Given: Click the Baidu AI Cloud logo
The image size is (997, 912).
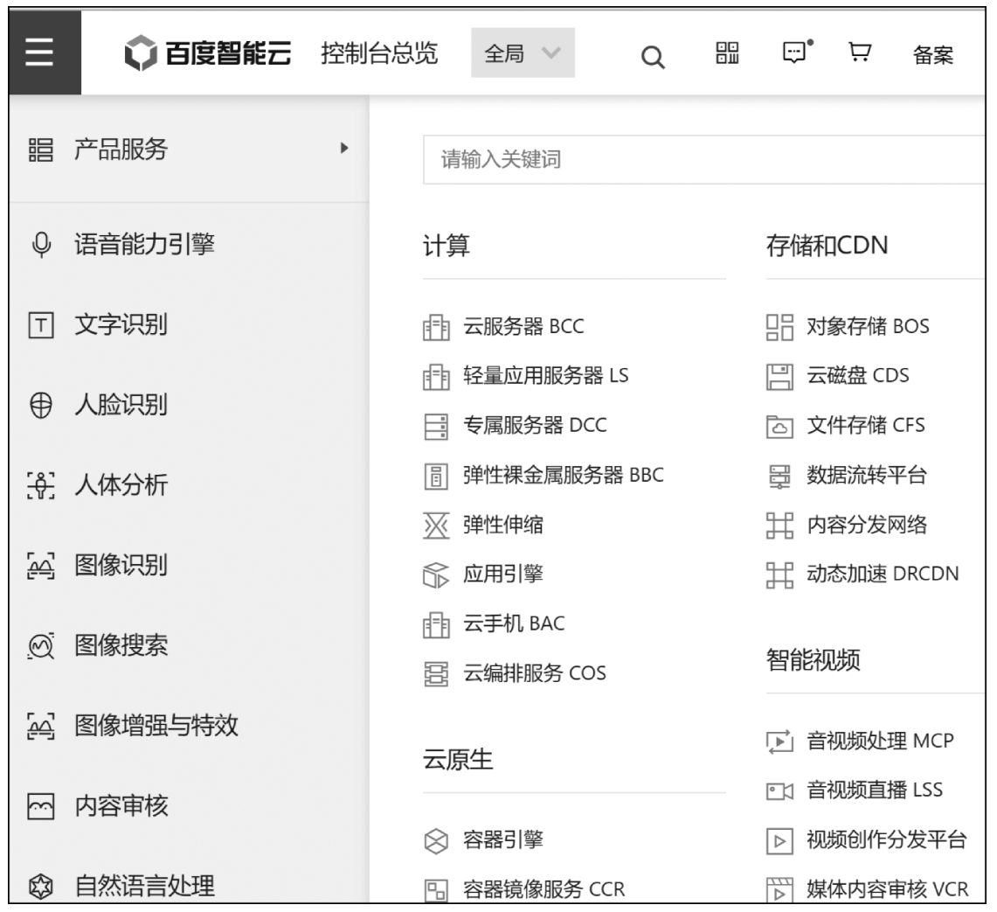Looking at the screenshot, I should (208, 52).
